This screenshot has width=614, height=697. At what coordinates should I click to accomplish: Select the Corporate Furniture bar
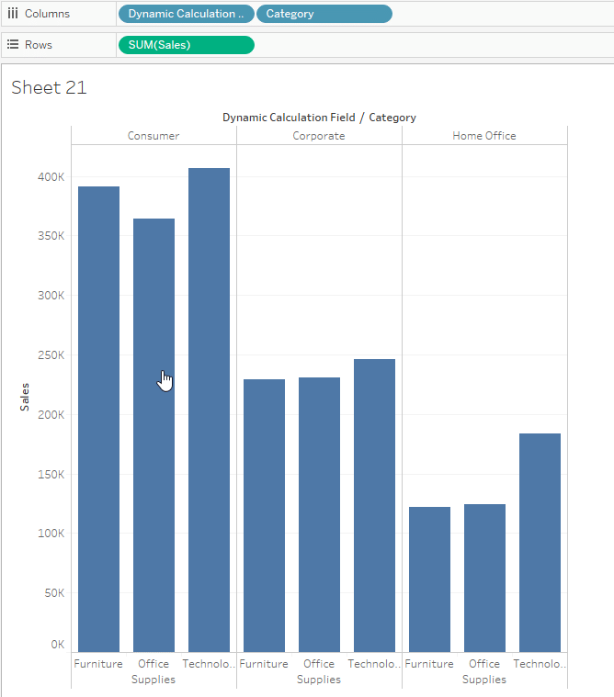coord(264,515)
